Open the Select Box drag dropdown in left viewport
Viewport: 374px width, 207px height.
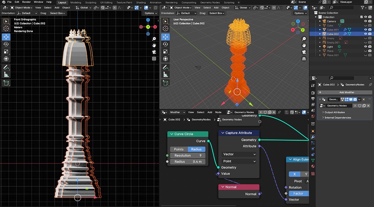[57, 13]
